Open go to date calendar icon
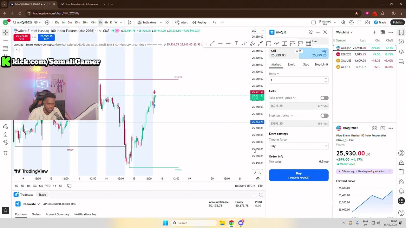 click(x=69, y=186)
